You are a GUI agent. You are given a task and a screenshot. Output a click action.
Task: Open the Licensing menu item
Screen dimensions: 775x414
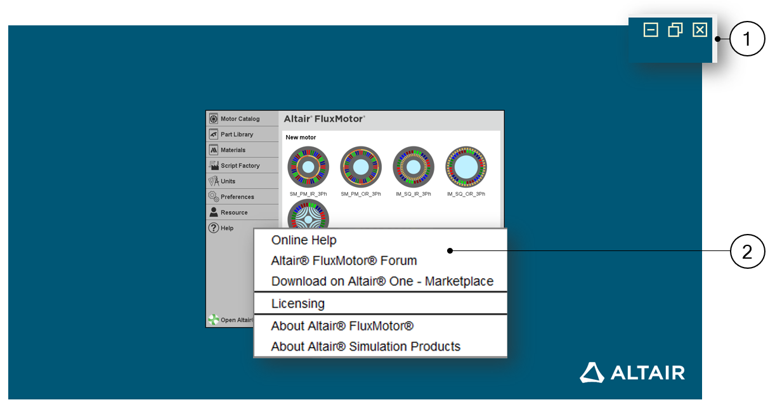tap(298, 304)
